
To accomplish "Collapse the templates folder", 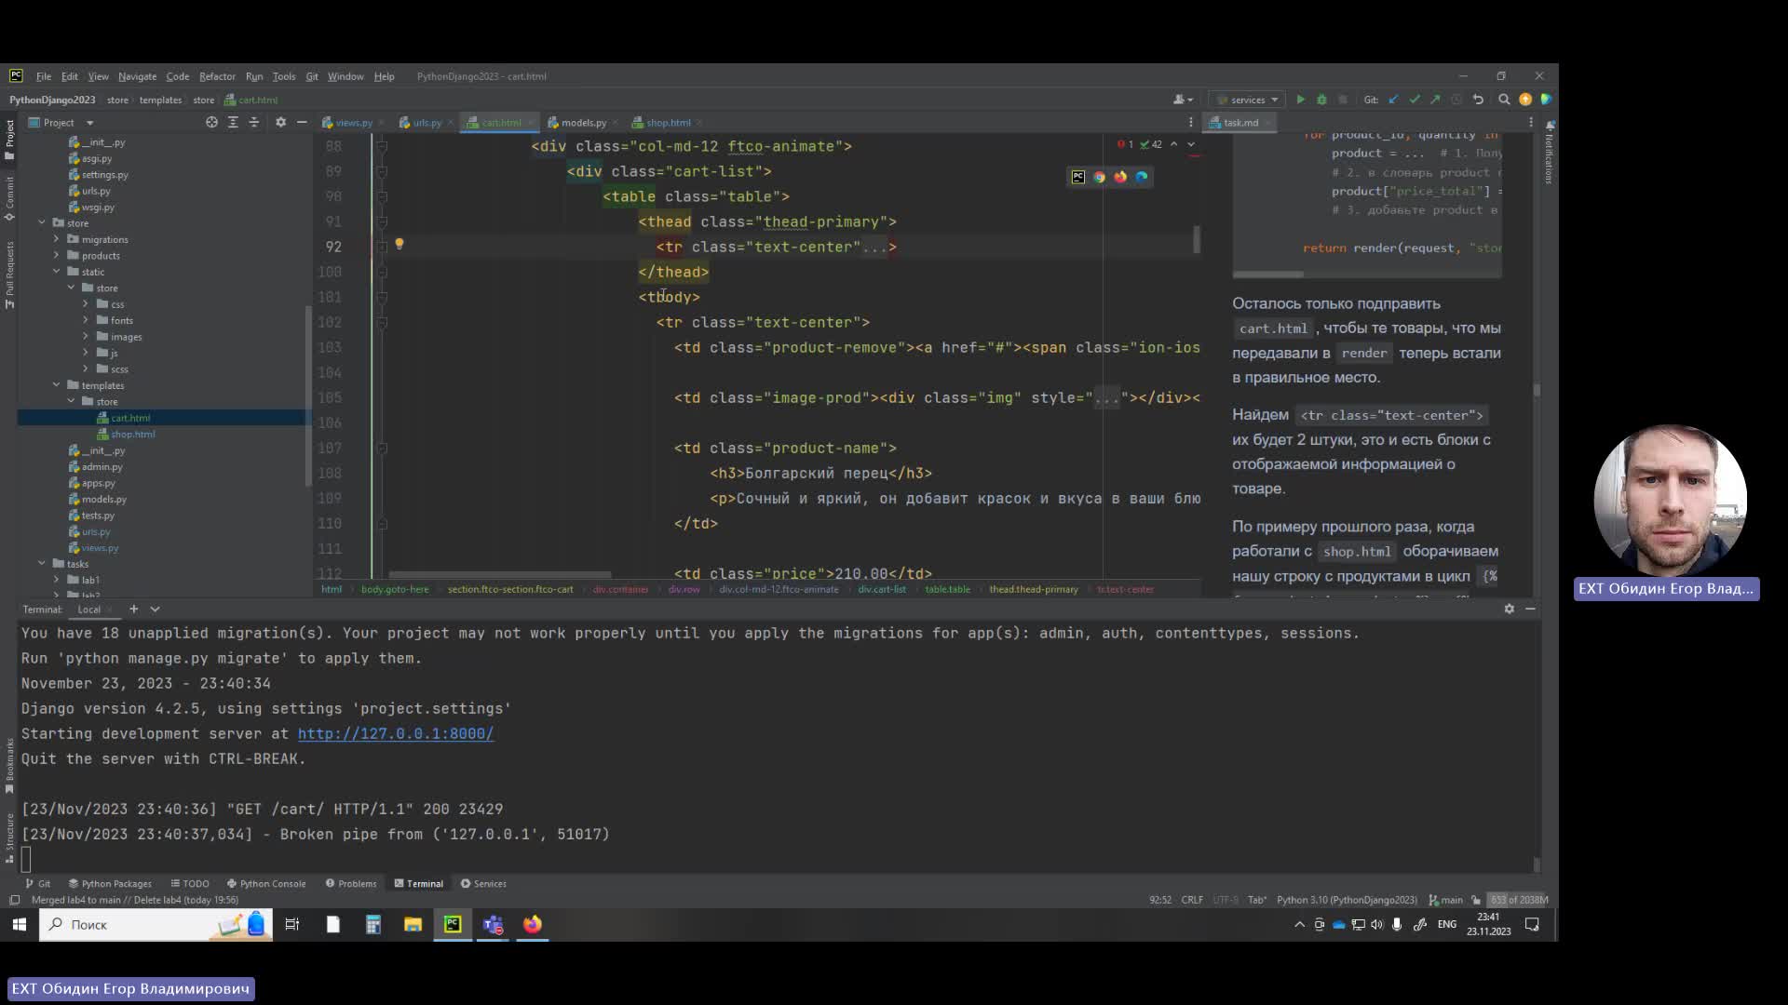I will tap(56, 385).
